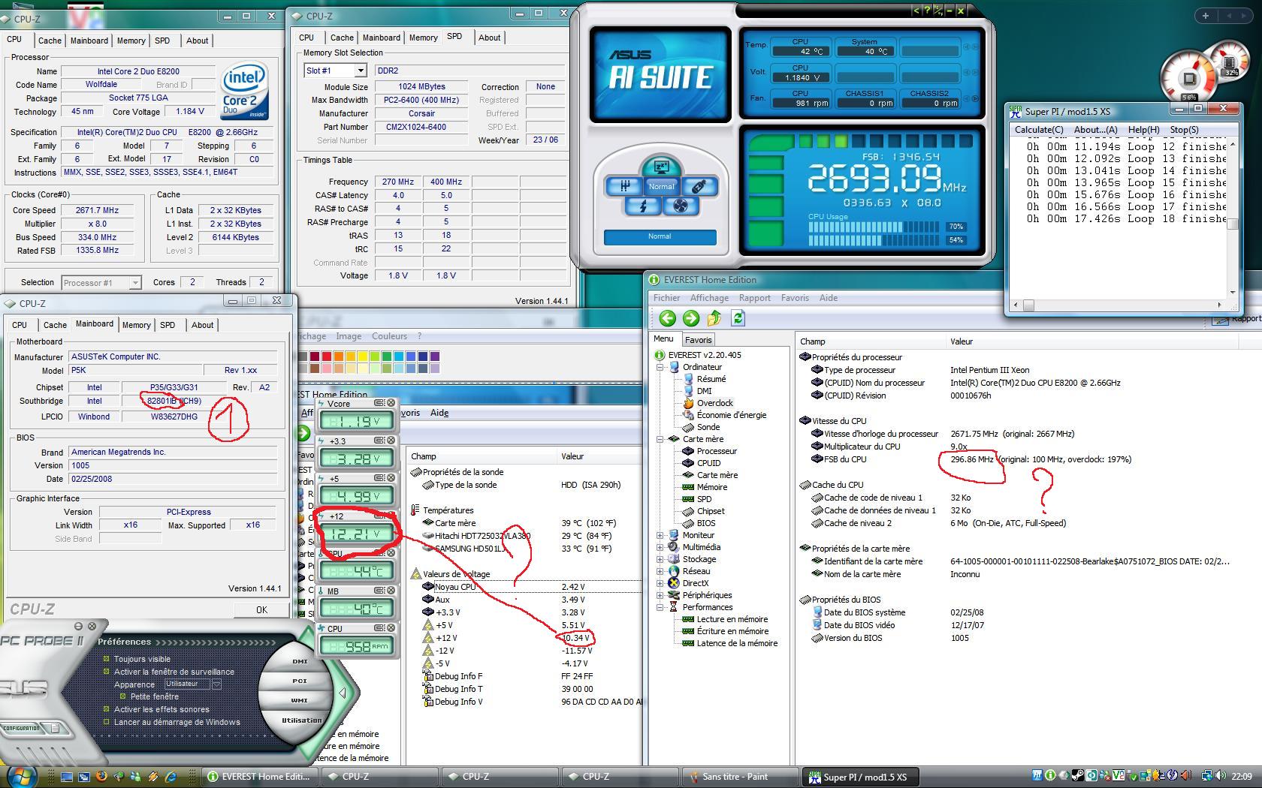The width and height of the screenshot is (1262, 788).
Task: Switch to the Favoris tab in EVEREST
Action: pyautogui.click(x=698, y=340)
